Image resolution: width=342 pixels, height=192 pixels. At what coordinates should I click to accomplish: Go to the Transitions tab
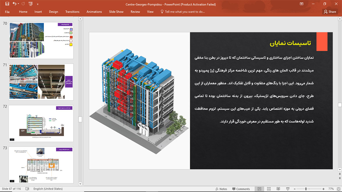72,12
